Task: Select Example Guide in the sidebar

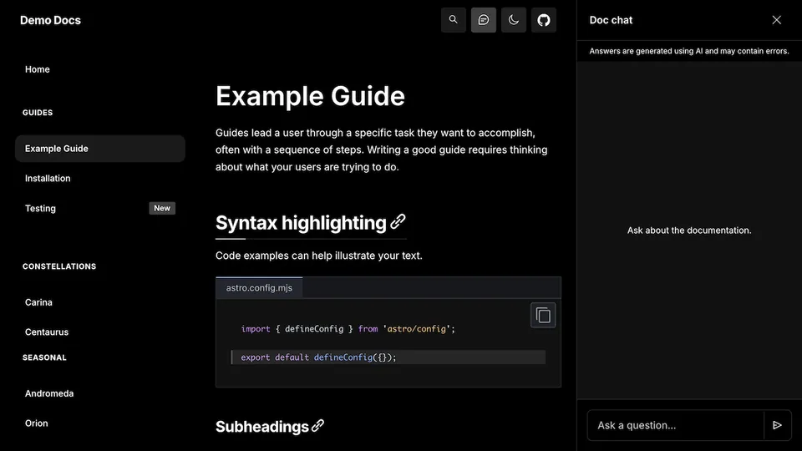Action: click(57, 149)
